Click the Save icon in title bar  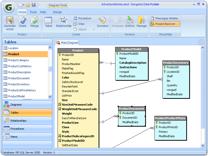point(34,5)
